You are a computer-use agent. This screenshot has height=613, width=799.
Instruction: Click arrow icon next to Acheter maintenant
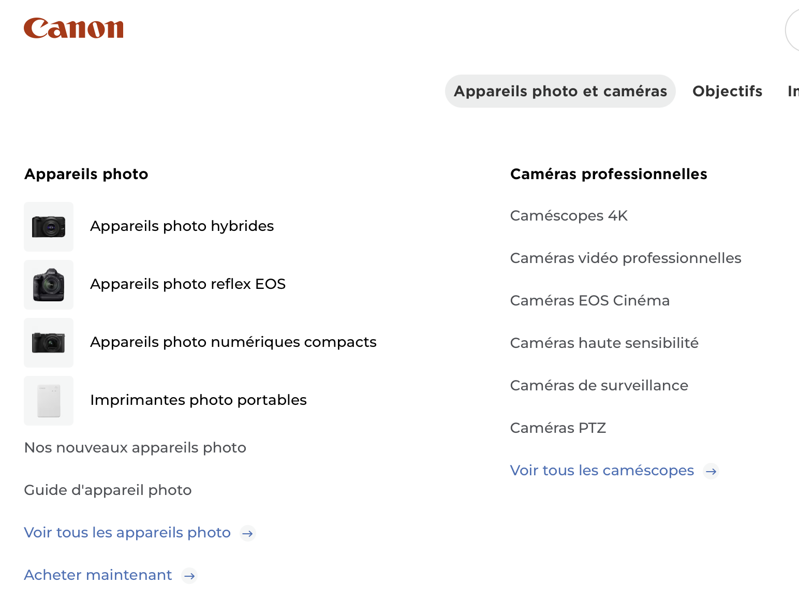click(189, 576)
